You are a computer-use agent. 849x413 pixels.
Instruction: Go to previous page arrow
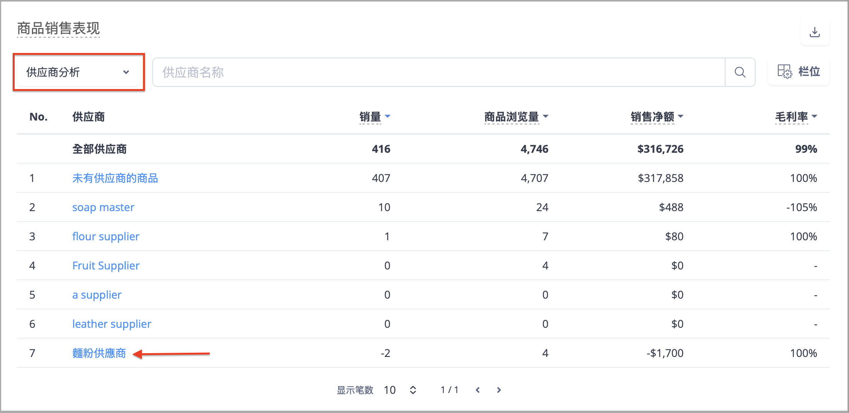478,390
